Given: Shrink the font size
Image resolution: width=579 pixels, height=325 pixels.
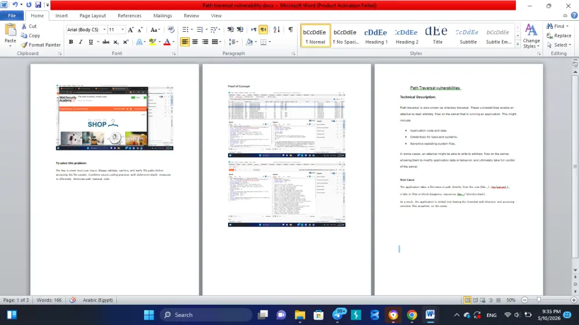Looking at the screenshot, I should point(140,29).
